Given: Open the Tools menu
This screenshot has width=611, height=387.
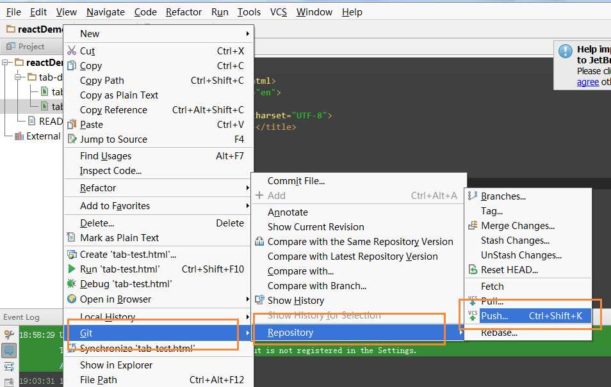Looking at the screenshot, I should [249, 12].
